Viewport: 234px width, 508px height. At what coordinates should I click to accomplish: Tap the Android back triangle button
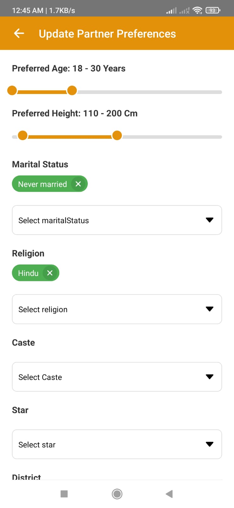[x=169, y=494]
